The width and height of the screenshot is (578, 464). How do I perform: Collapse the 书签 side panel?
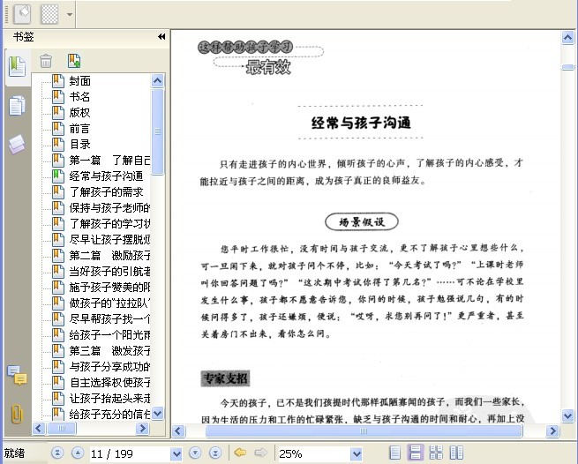pyautogui.click(x=161, y=36)
